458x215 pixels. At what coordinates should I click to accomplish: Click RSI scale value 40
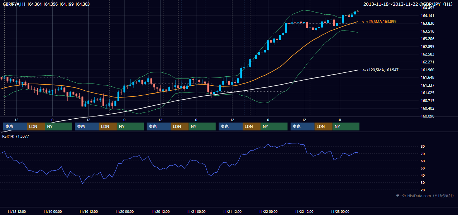point(423,175)
